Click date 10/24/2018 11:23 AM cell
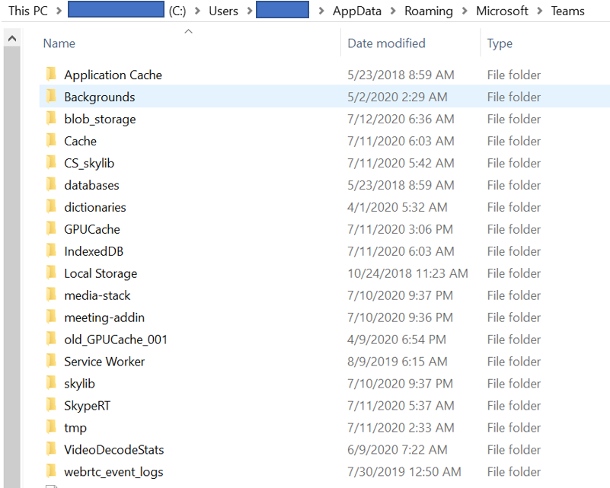Image resolution: width=610 pixels, height=488 pixels. (407, 273)
